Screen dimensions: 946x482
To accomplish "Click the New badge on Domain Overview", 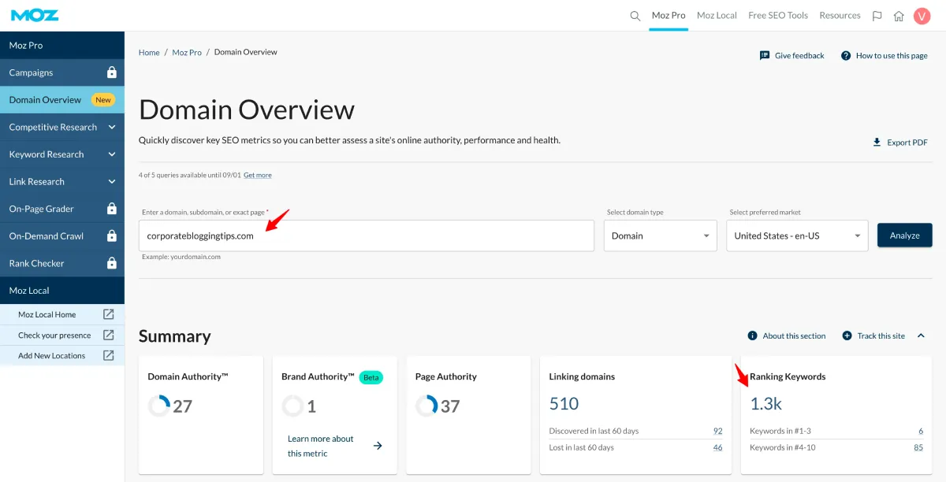I will tap(103, 100).
